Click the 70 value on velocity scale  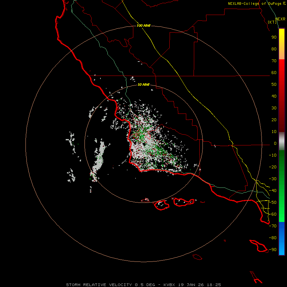pyautogui.click(x=274, y=61)
